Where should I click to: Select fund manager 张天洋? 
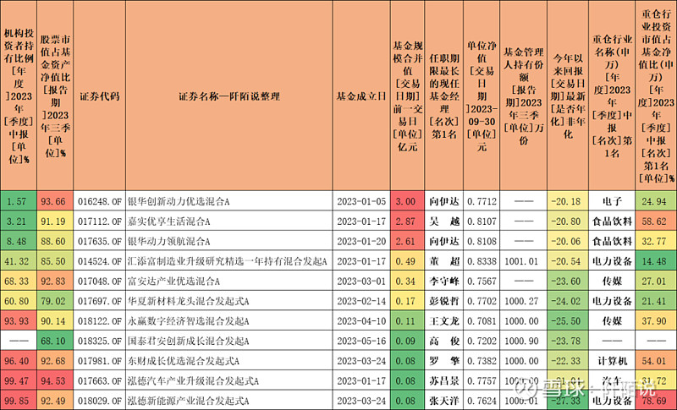443,401
